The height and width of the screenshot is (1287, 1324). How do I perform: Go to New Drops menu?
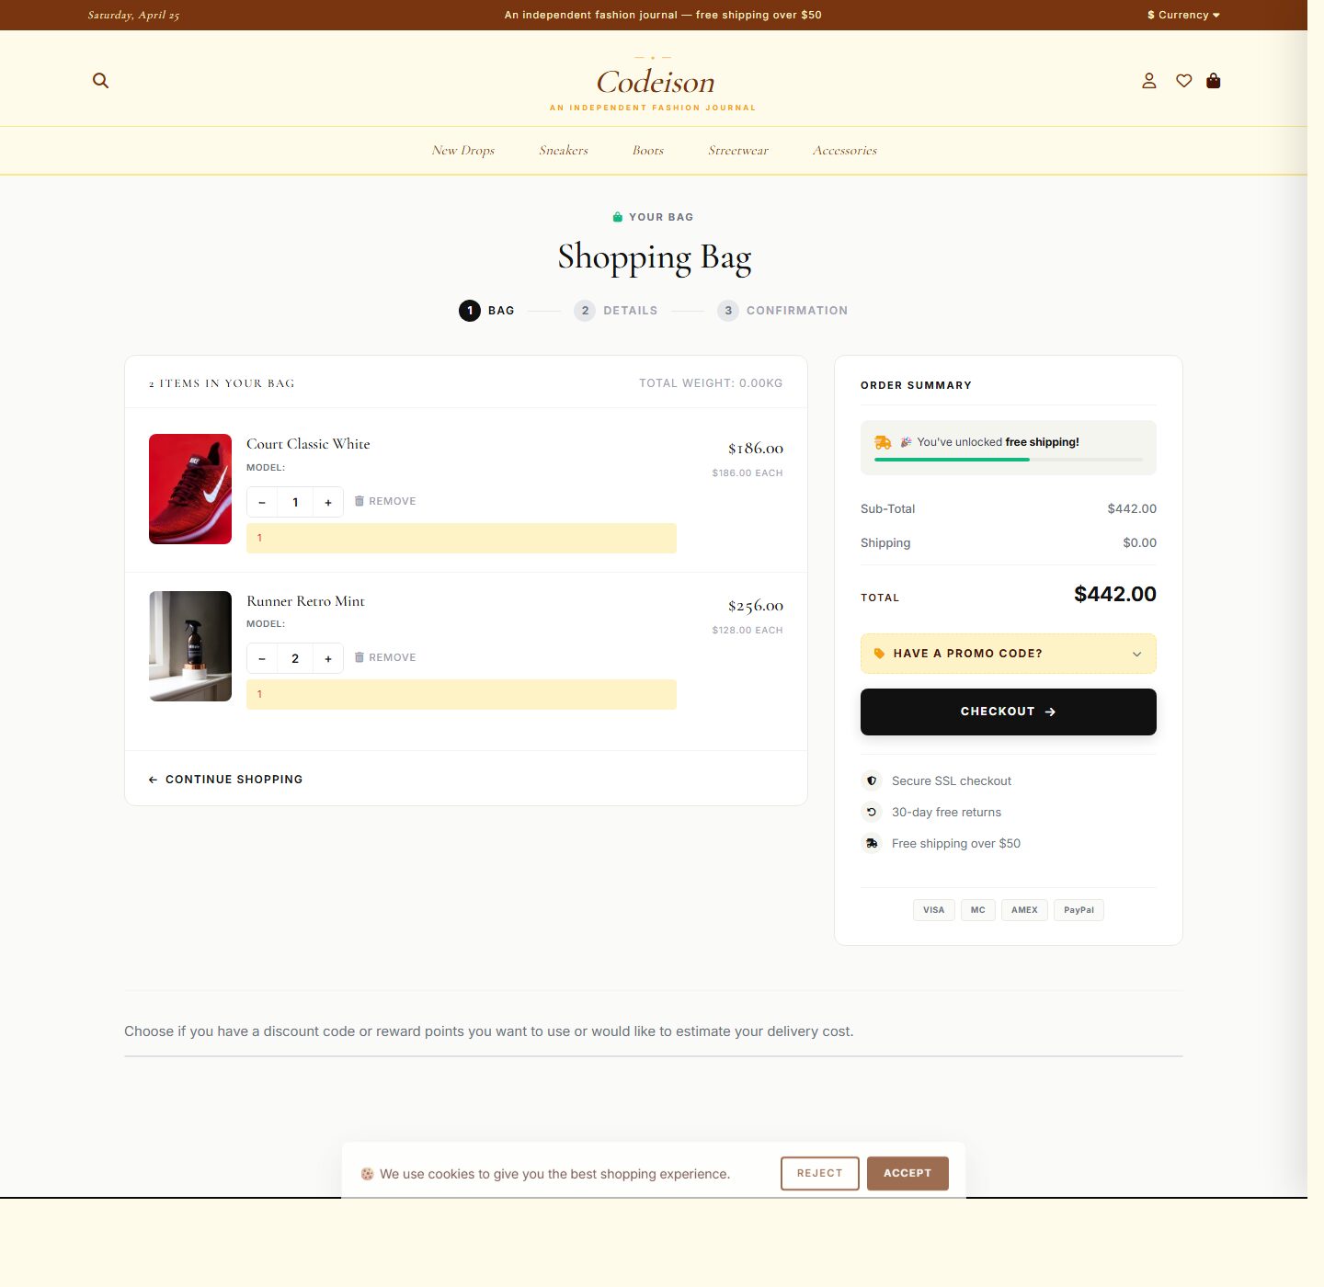click(463, 150)
